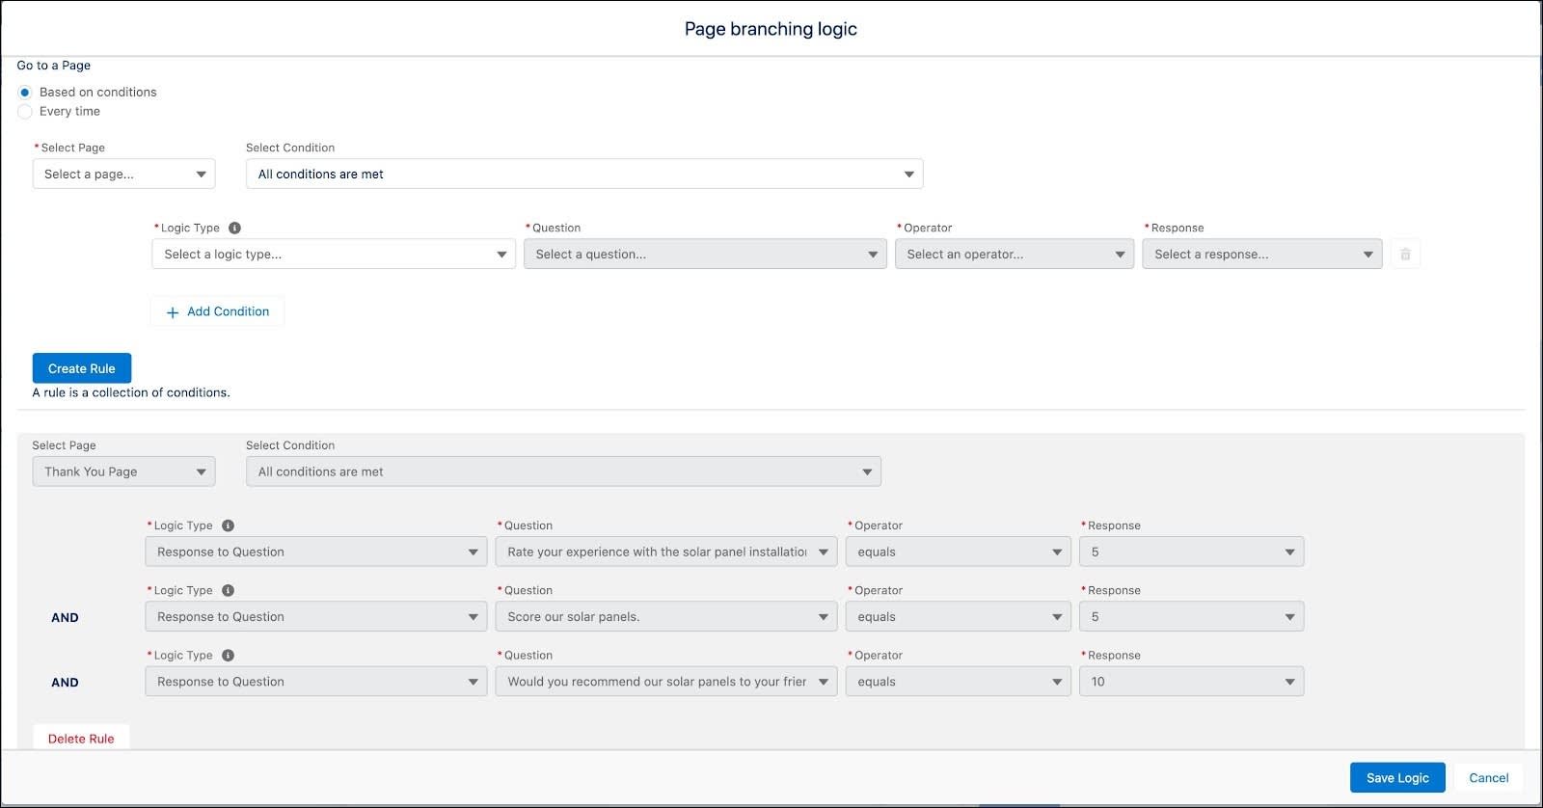This screenshot has width=1543, height=808.
Task: Select the Every time radio button
Action: point(25,112)
